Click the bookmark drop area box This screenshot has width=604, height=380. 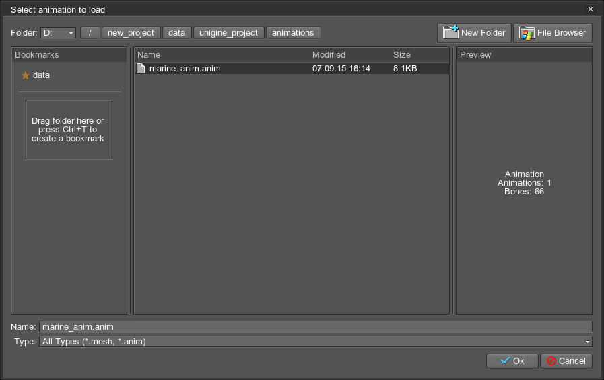[x=69, y=130]
